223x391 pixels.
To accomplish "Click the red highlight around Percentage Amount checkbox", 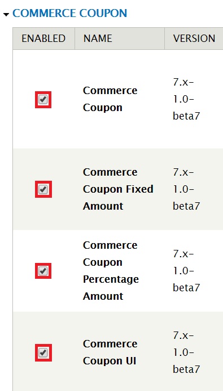I will coord(43,271).
